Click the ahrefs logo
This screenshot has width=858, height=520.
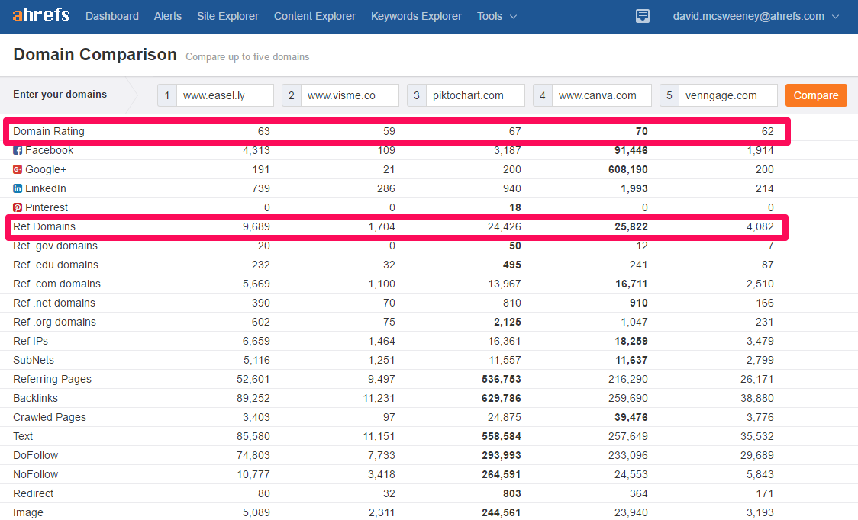[x=41, y=14]
